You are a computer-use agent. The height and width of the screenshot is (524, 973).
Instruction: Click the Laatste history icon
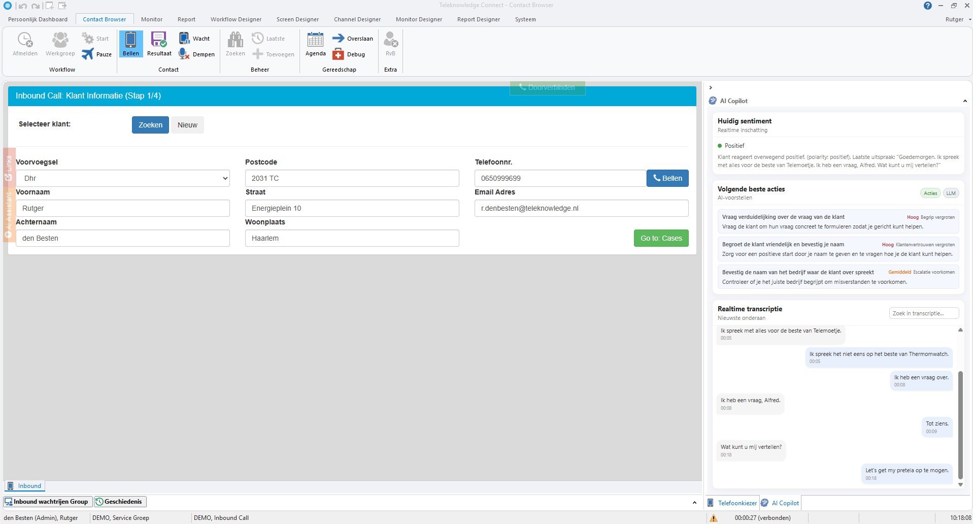(258, 38)
